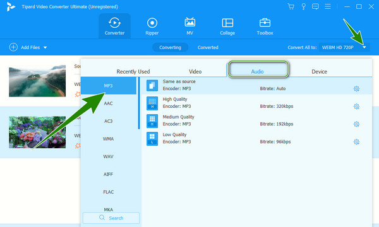Image resolution: width=379 pixels, height=227 pixels.
Task: Show the Converted list
Action: click(x=208, y=47)
